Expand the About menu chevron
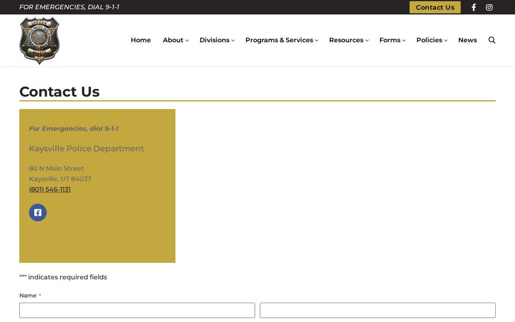Viewport: 515px width, 322px height. (187, 40)
